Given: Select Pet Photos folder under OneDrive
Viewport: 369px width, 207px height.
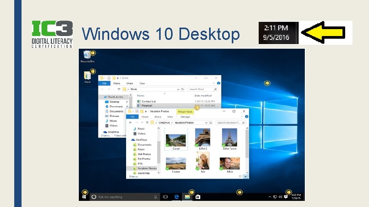Looking at the screenshot, I should click(x=144, y=159).
